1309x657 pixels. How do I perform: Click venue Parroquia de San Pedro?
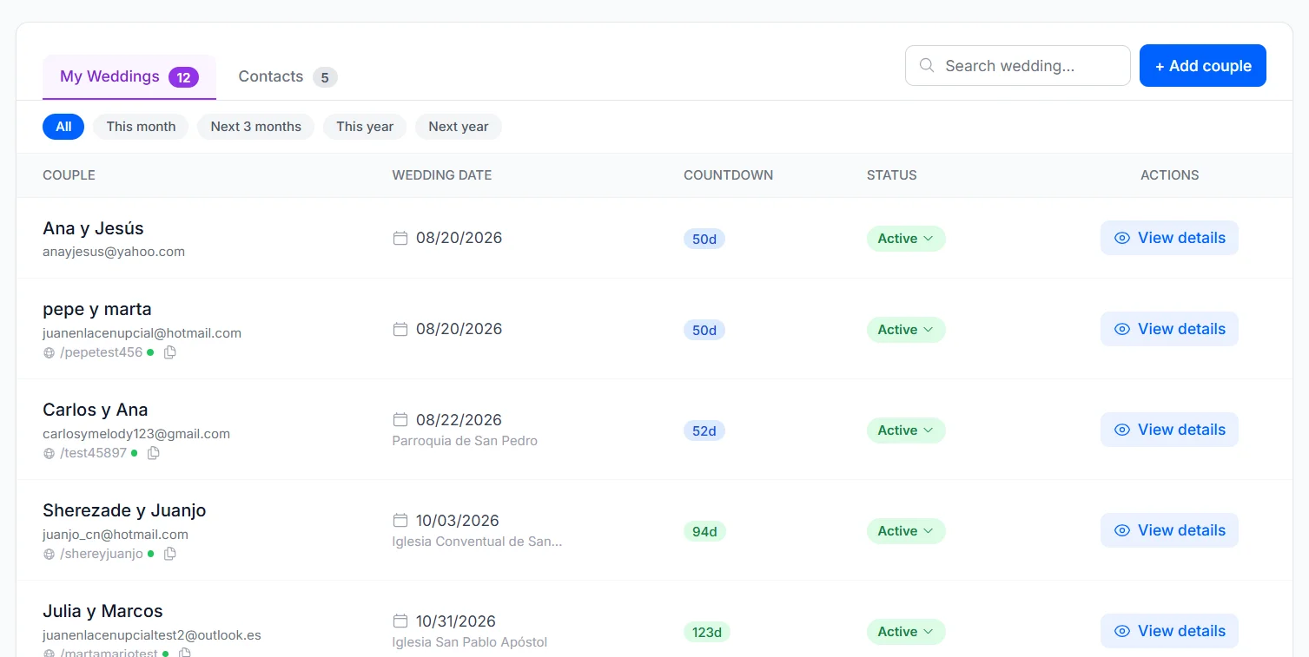click(x=465, y=441)
